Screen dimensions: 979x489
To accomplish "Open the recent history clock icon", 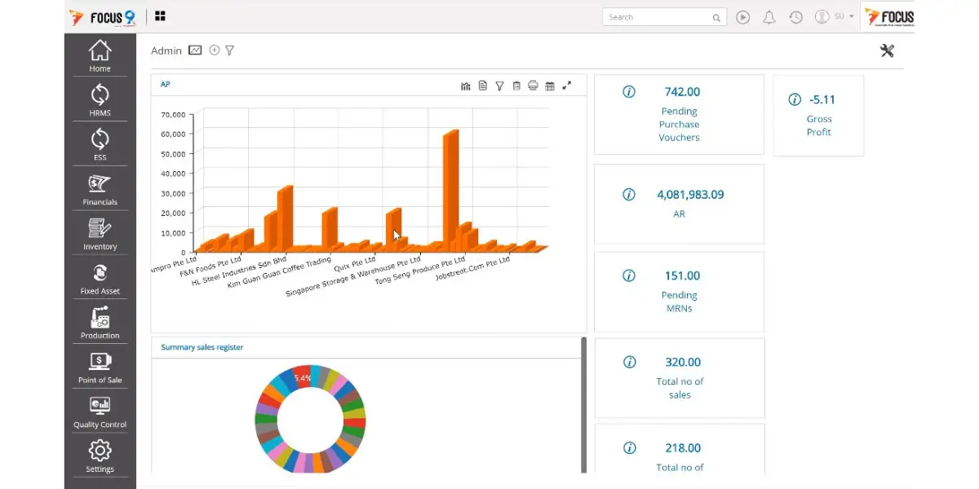I will pyautogui.click(x=795, y=17).
